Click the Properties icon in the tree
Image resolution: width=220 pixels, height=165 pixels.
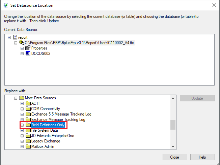coord(28,48)
